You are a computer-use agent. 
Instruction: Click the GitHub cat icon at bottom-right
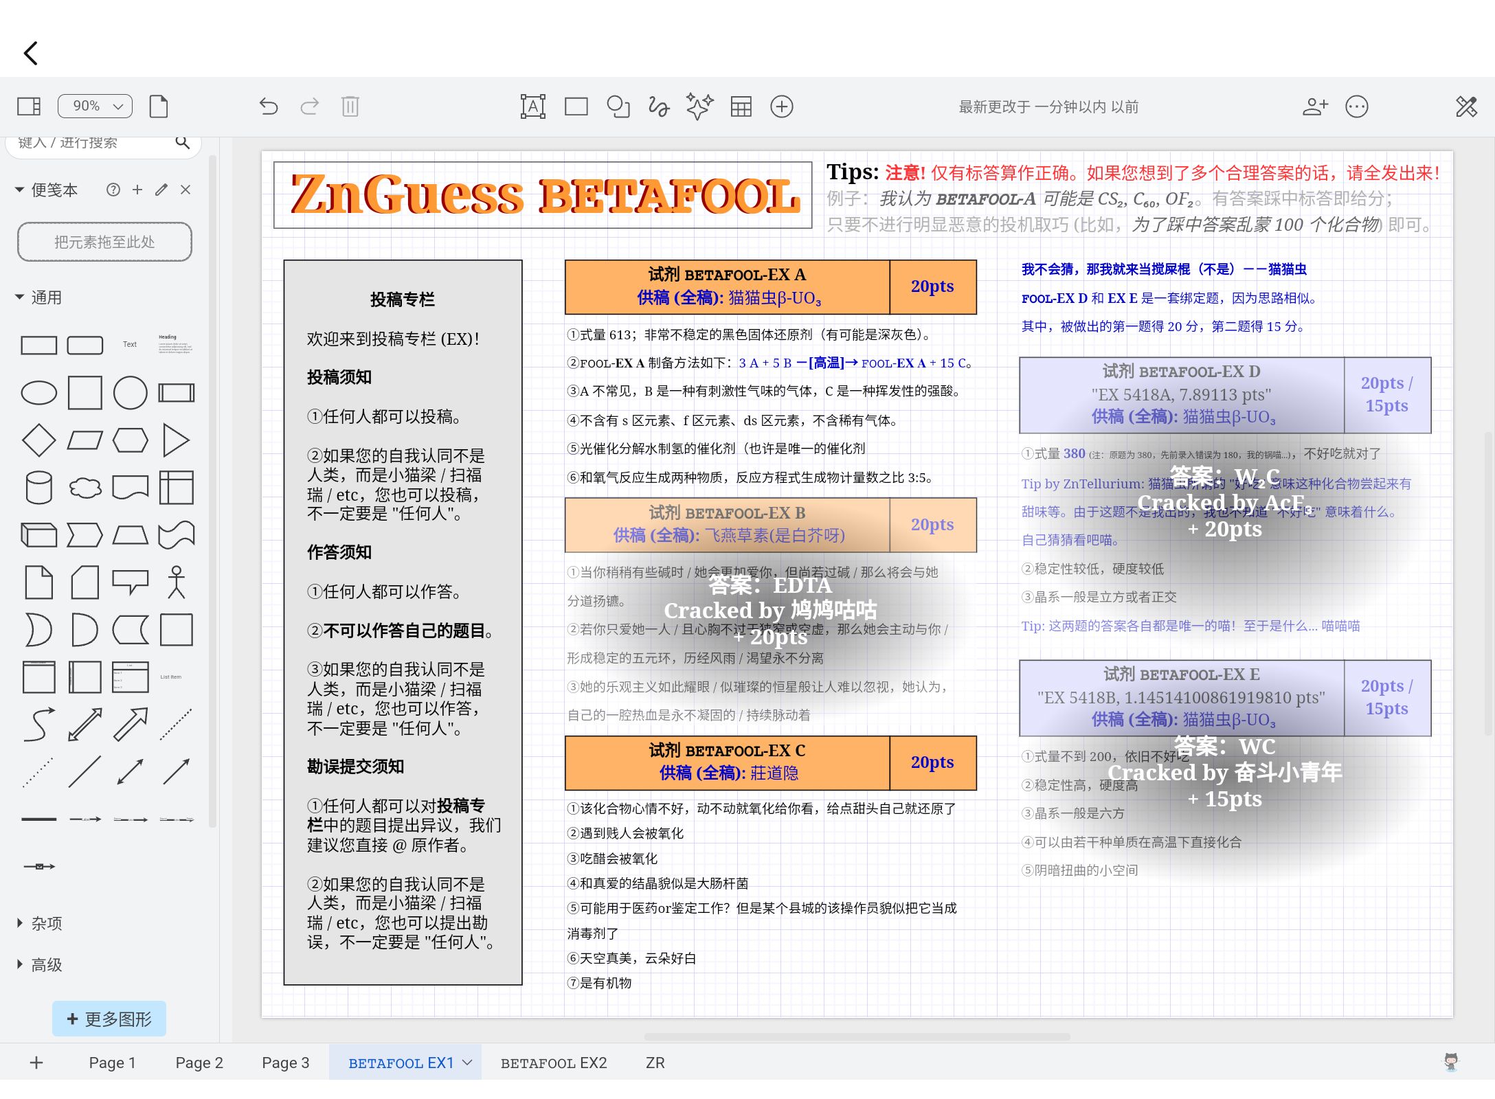1450,1063
